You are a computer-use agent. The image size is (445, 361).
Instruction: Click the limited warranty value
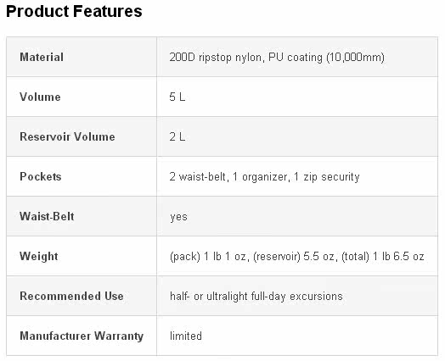(186, 336)
